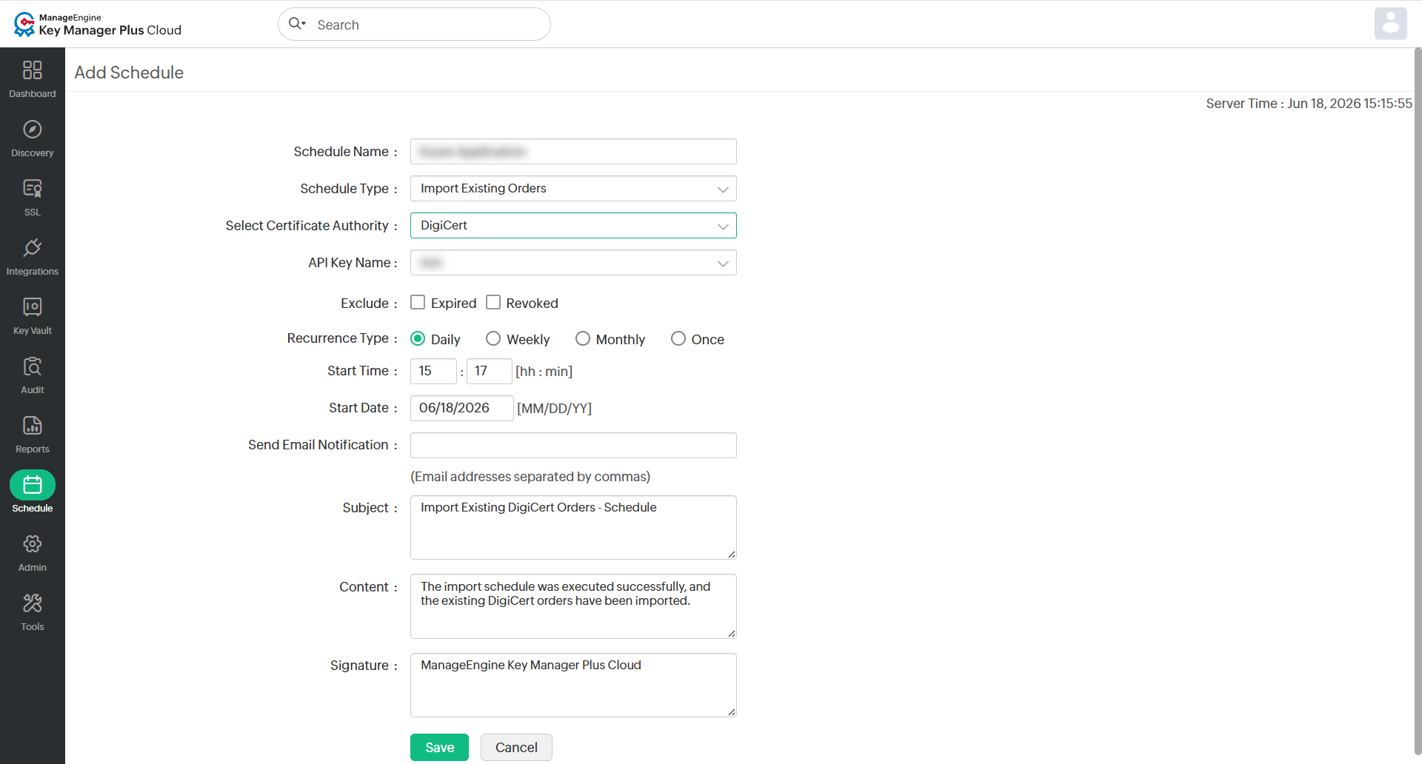The height and width of the screenshot is (764, 1422).
Task: Open the Reports icon
Action: tap(32, 425)
